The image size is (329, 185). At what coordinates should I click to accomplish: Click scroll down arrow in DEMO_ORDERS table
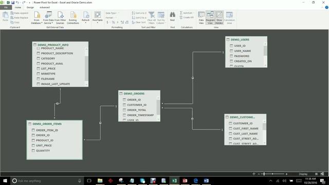click(x=158, y=120)
